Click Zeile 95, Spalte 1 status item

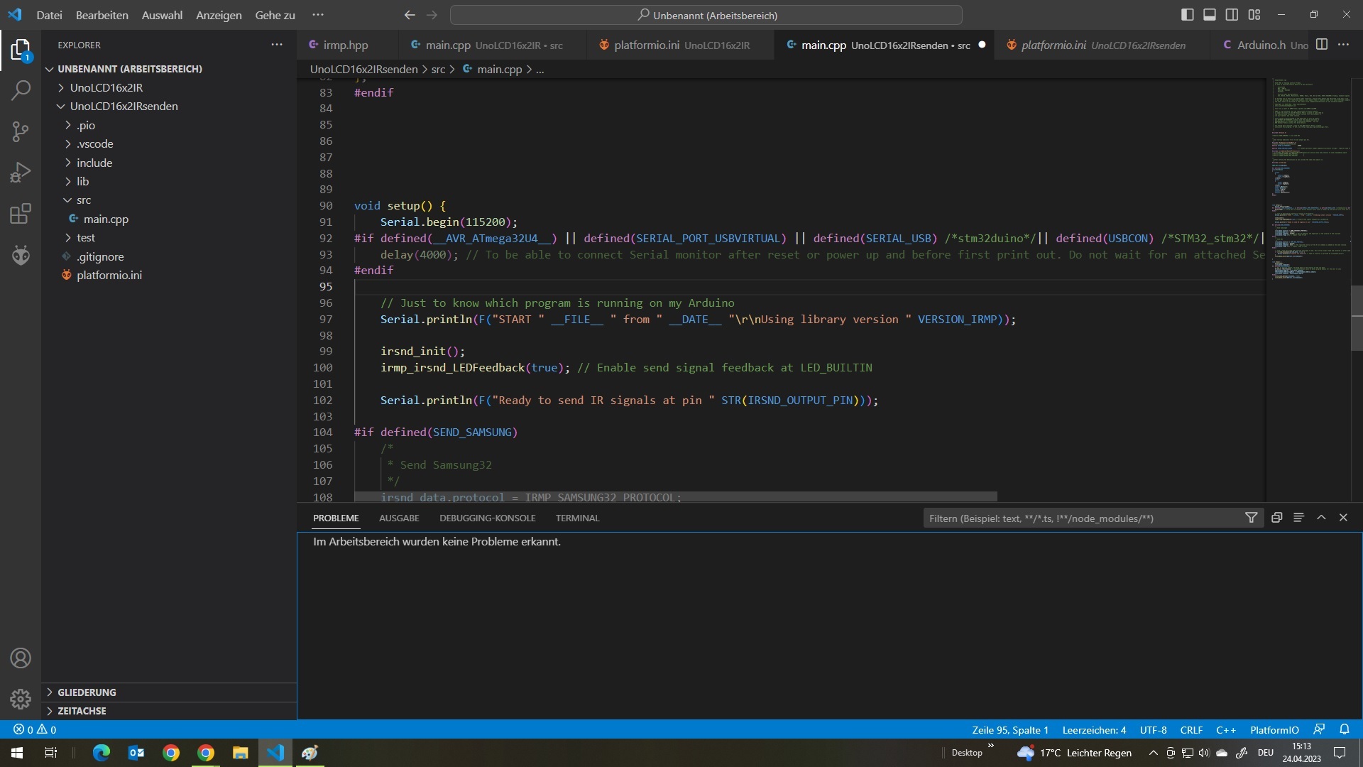(1009, 730)
